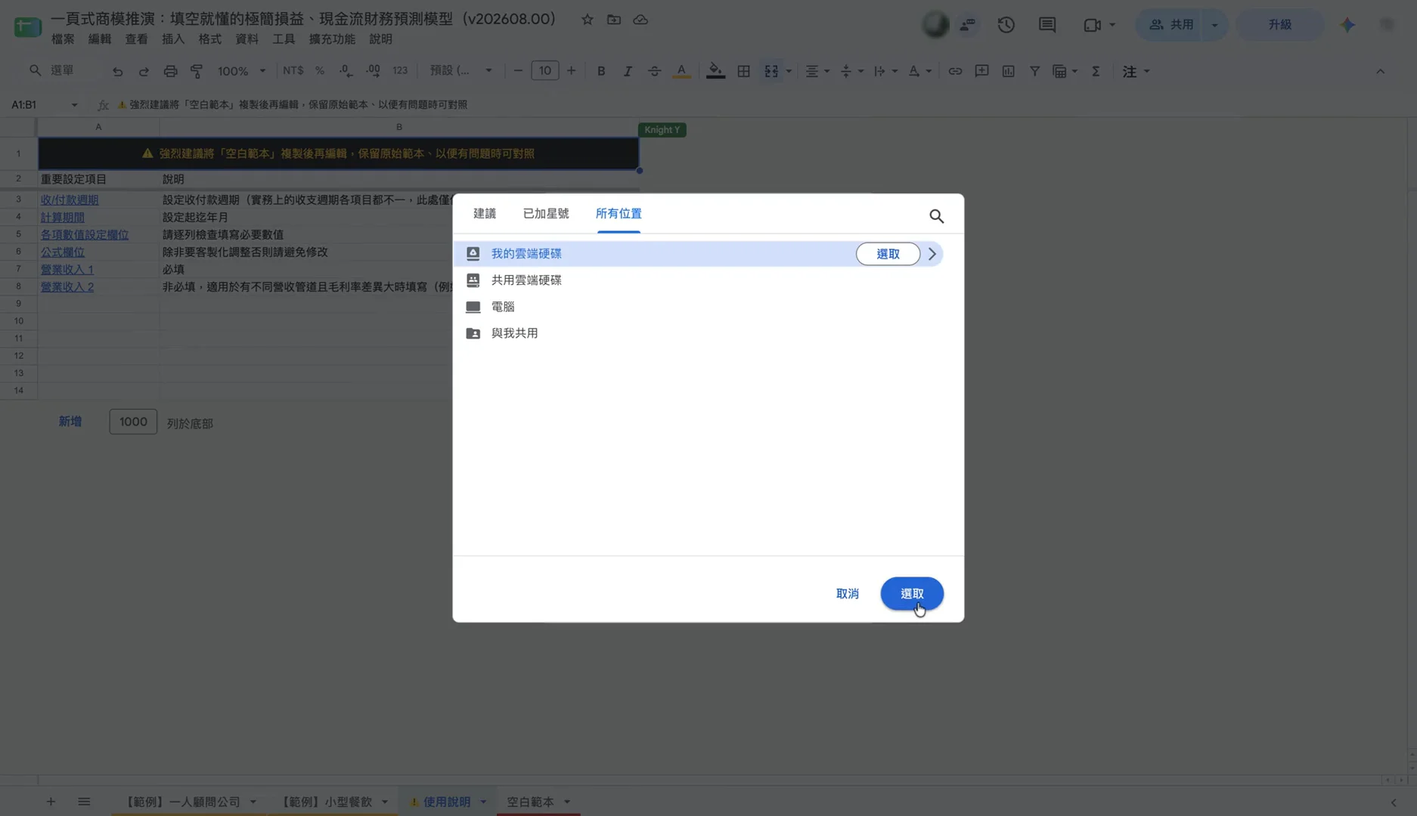
Task: Check the cloud save status icon
Action: (x=640, y=20)
